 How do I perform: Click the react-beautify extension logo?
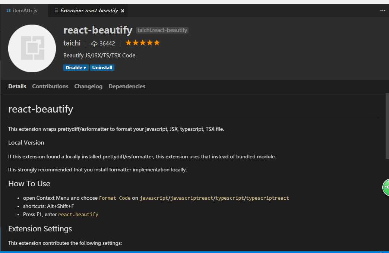tap(32, 48)
